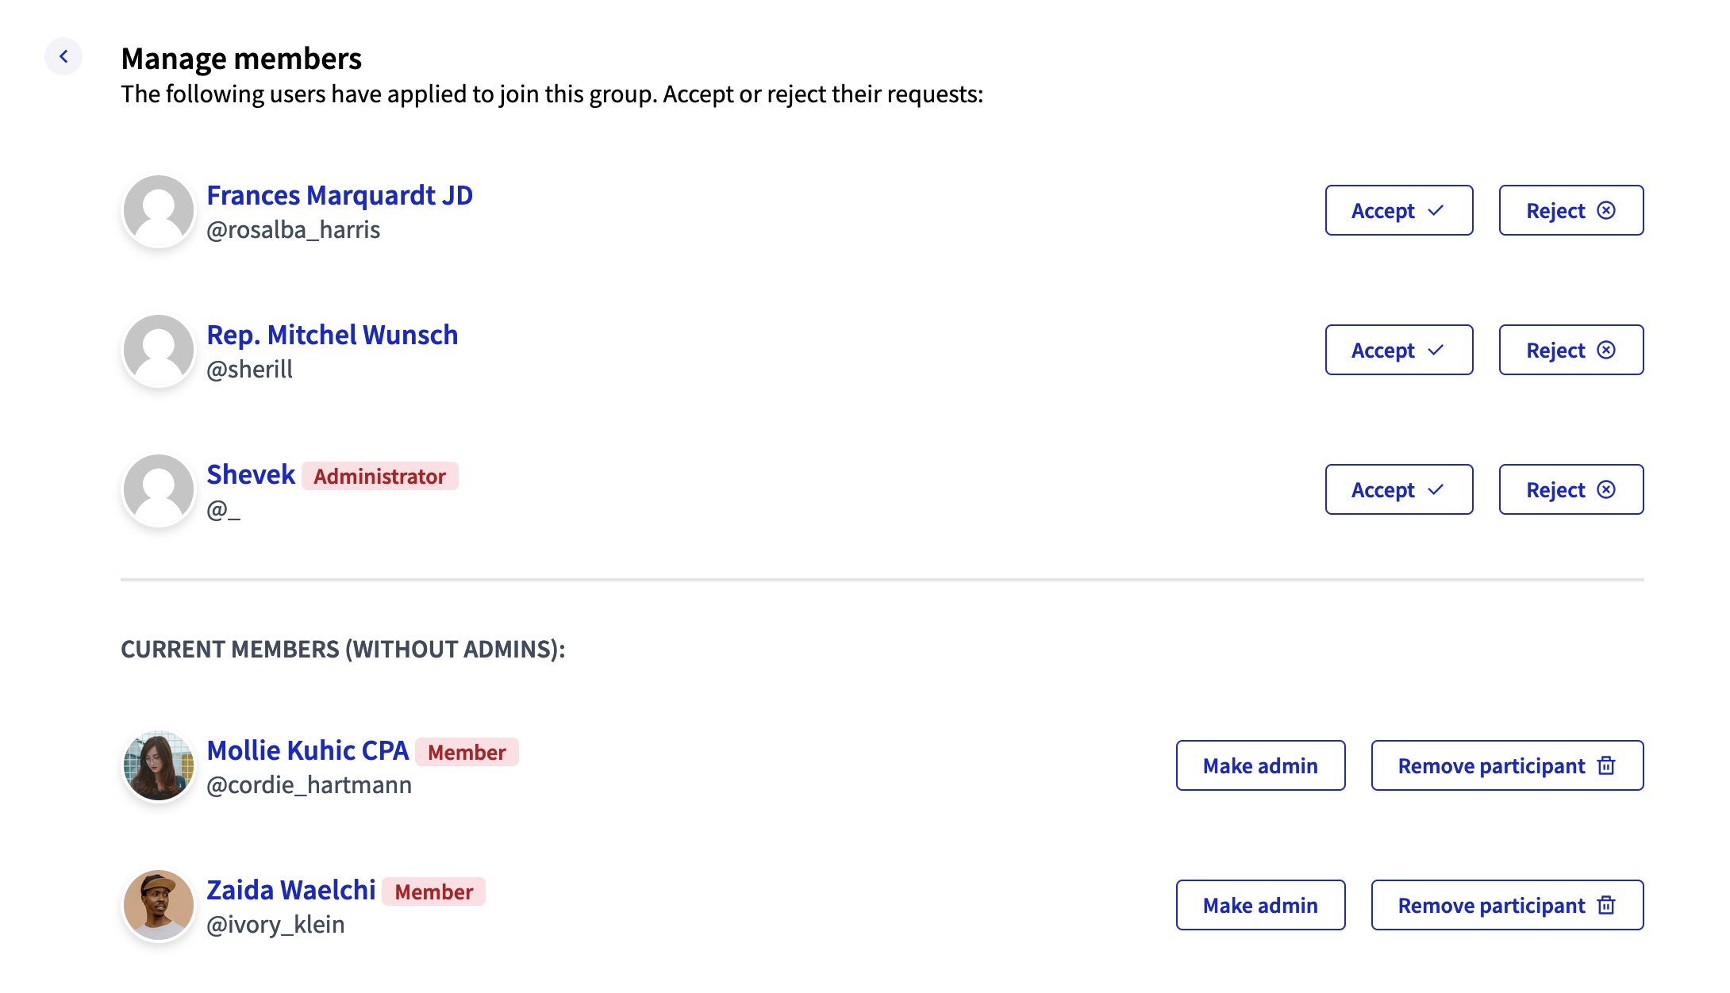Click the back navigation chevron
The image size is (1730, 993).
click(x=63, y=56)
